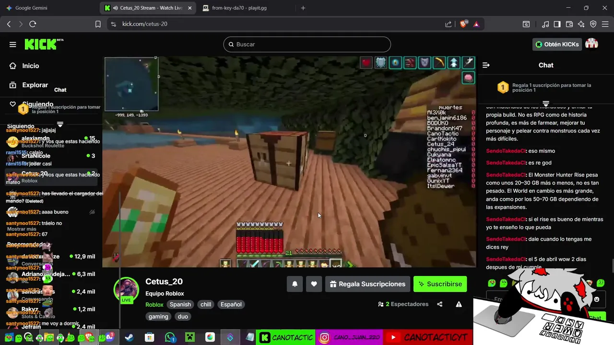The width and height of the screenshot is (614, 345).
Task: Click the Cetus_20 channel name
Action: 164,282
